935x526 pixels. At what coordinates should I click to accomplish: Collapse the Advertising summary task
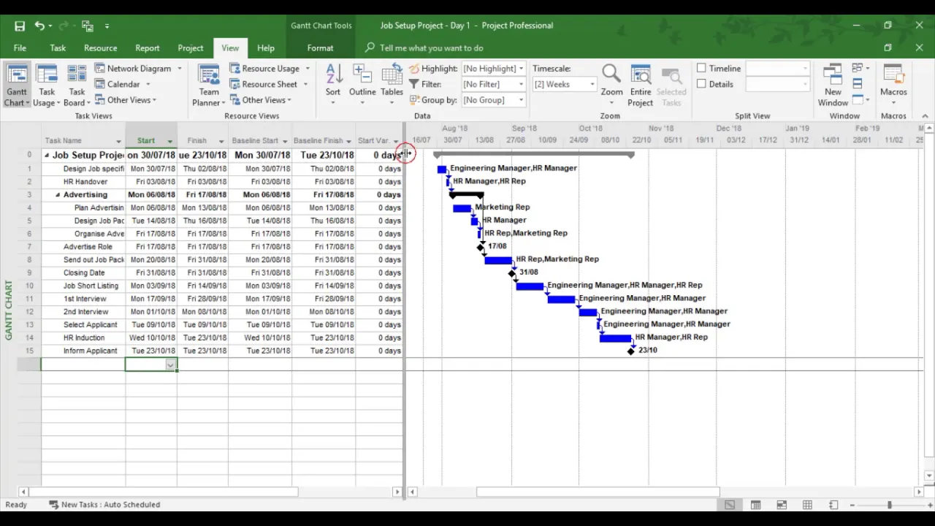(x=58, y=195)
